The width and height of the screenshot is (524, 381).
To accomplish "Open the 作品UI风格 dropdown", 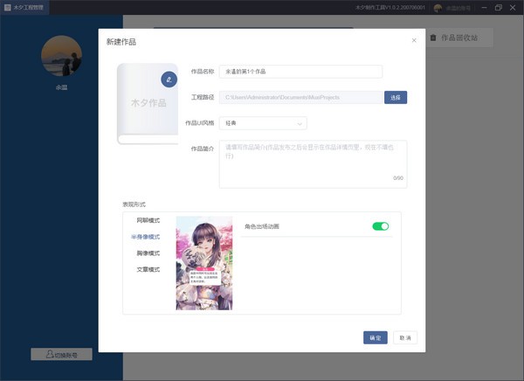I will [x=262, y=123].
